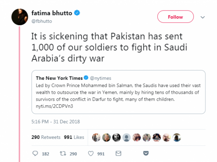Viewport: 217px width, 162px height.
Task: Retweet the tweet using the retweet icon
Action: click(x=63, y=154)
